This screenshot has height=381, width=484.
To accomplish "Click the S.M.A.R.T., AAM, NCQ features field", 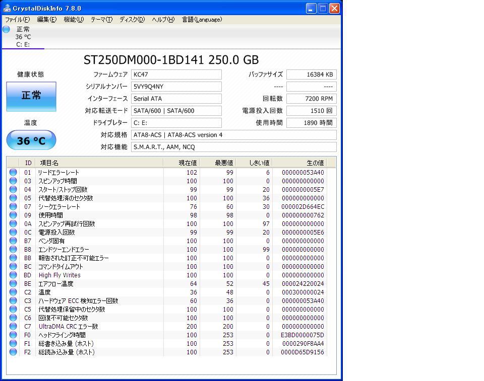I will click(x=233, y=147).
